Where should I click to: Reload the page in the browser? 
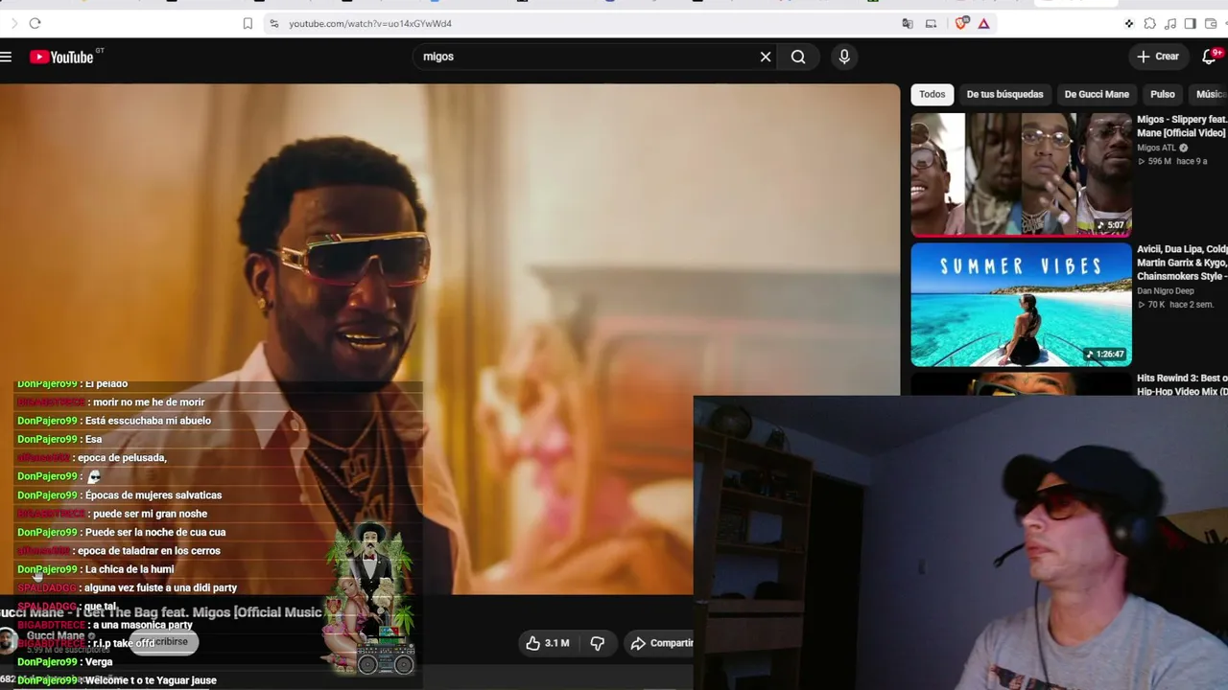coord(35,23)
